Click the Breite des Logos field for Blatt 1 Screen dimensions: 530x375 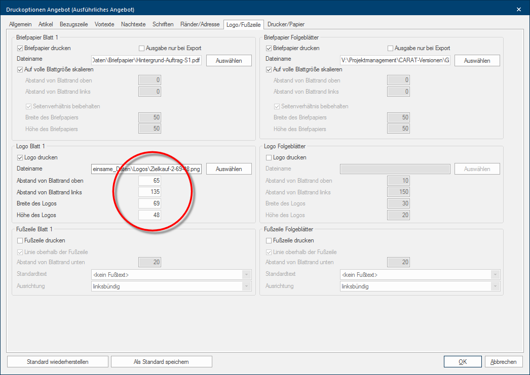point(150,203)
